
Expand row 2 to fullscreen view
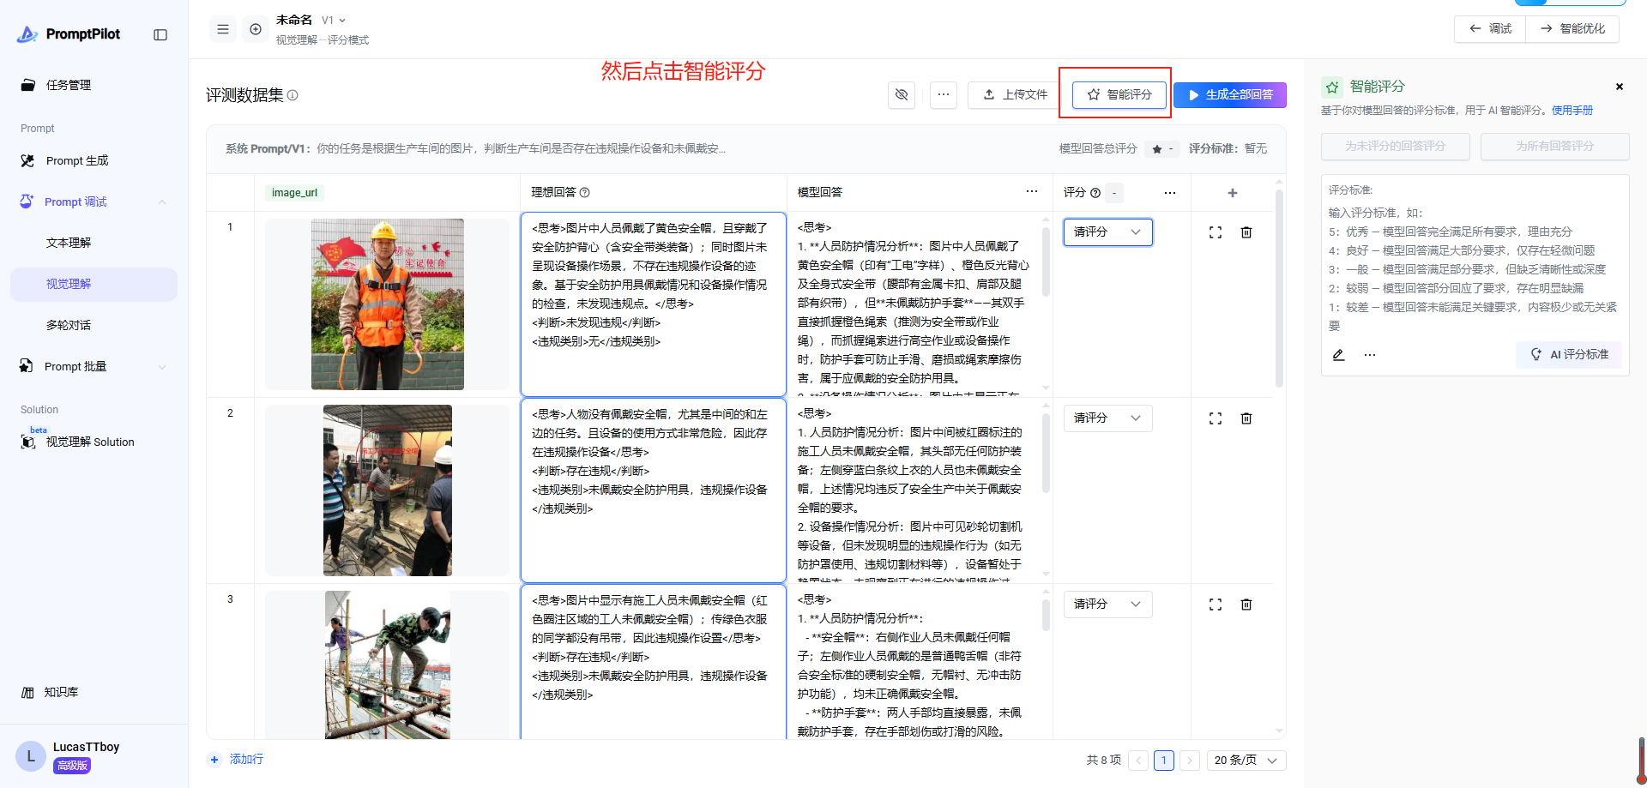(x=1216, y=418)
